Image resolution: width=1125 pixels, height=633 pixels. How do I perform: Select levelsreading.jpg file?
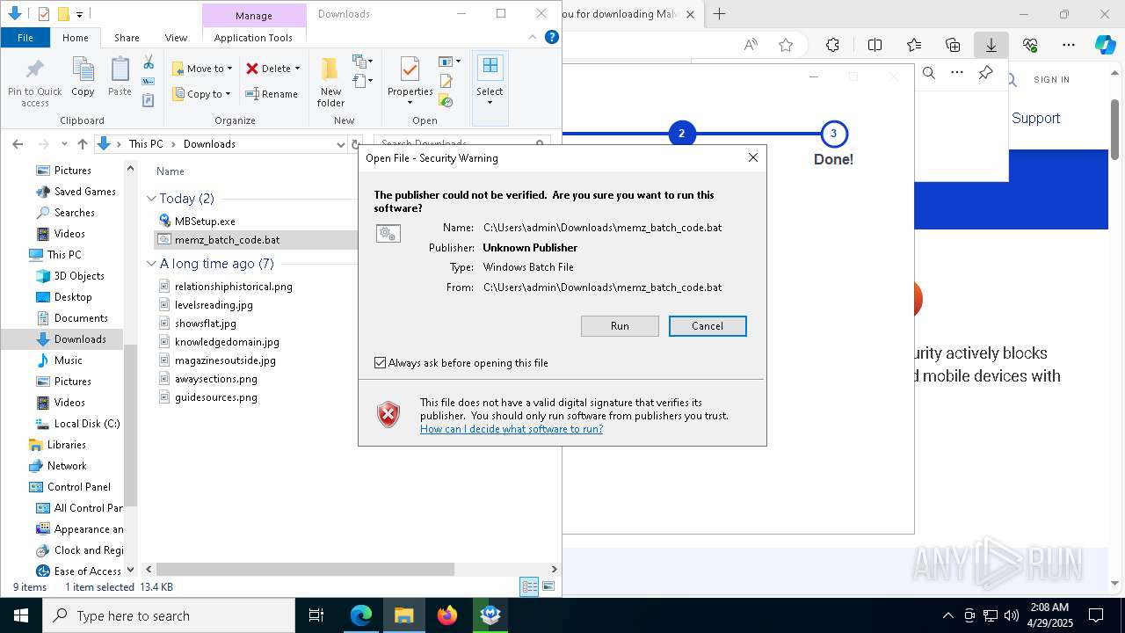pos(214,305)
